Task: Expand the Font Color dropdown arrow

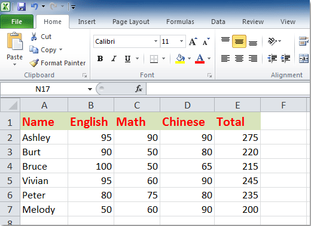Action: pyautogui.click(x=209, y=59)
